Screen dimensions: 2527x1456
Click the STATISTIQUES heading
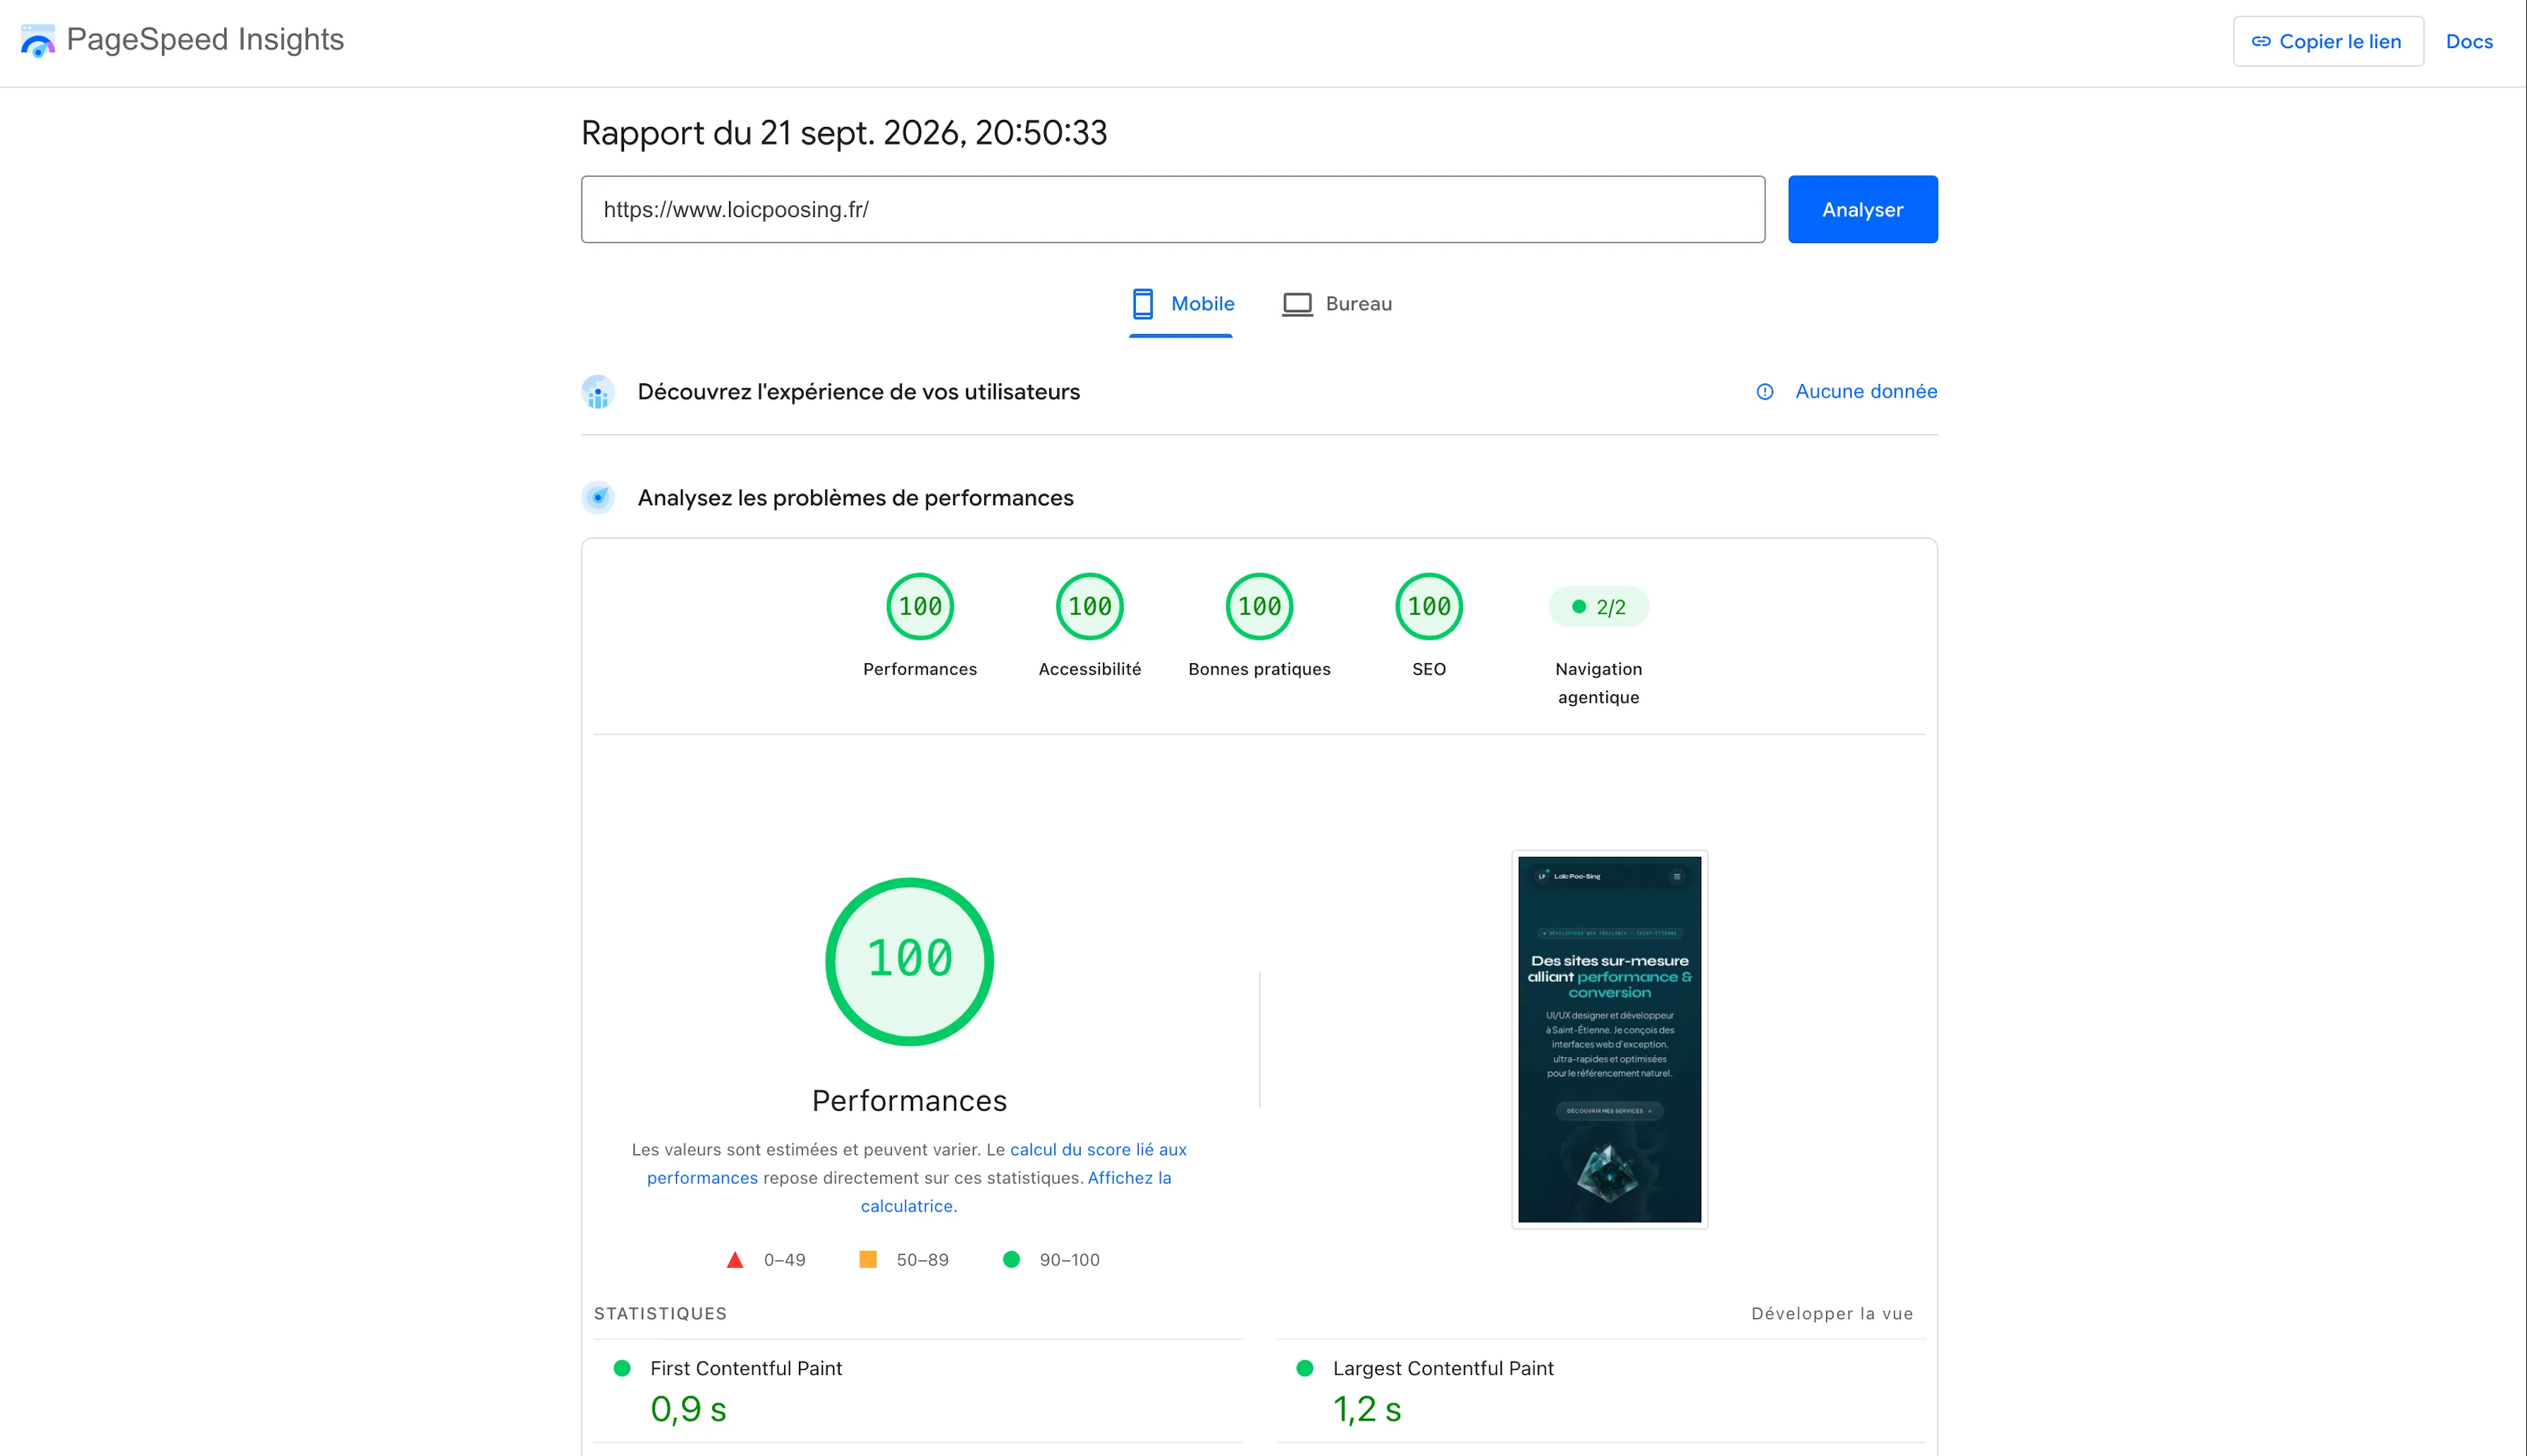tap(660, 1314)
